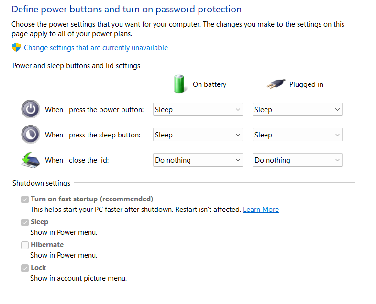
Task: Click the power plug icon
Action: click(x=276, y=84)
